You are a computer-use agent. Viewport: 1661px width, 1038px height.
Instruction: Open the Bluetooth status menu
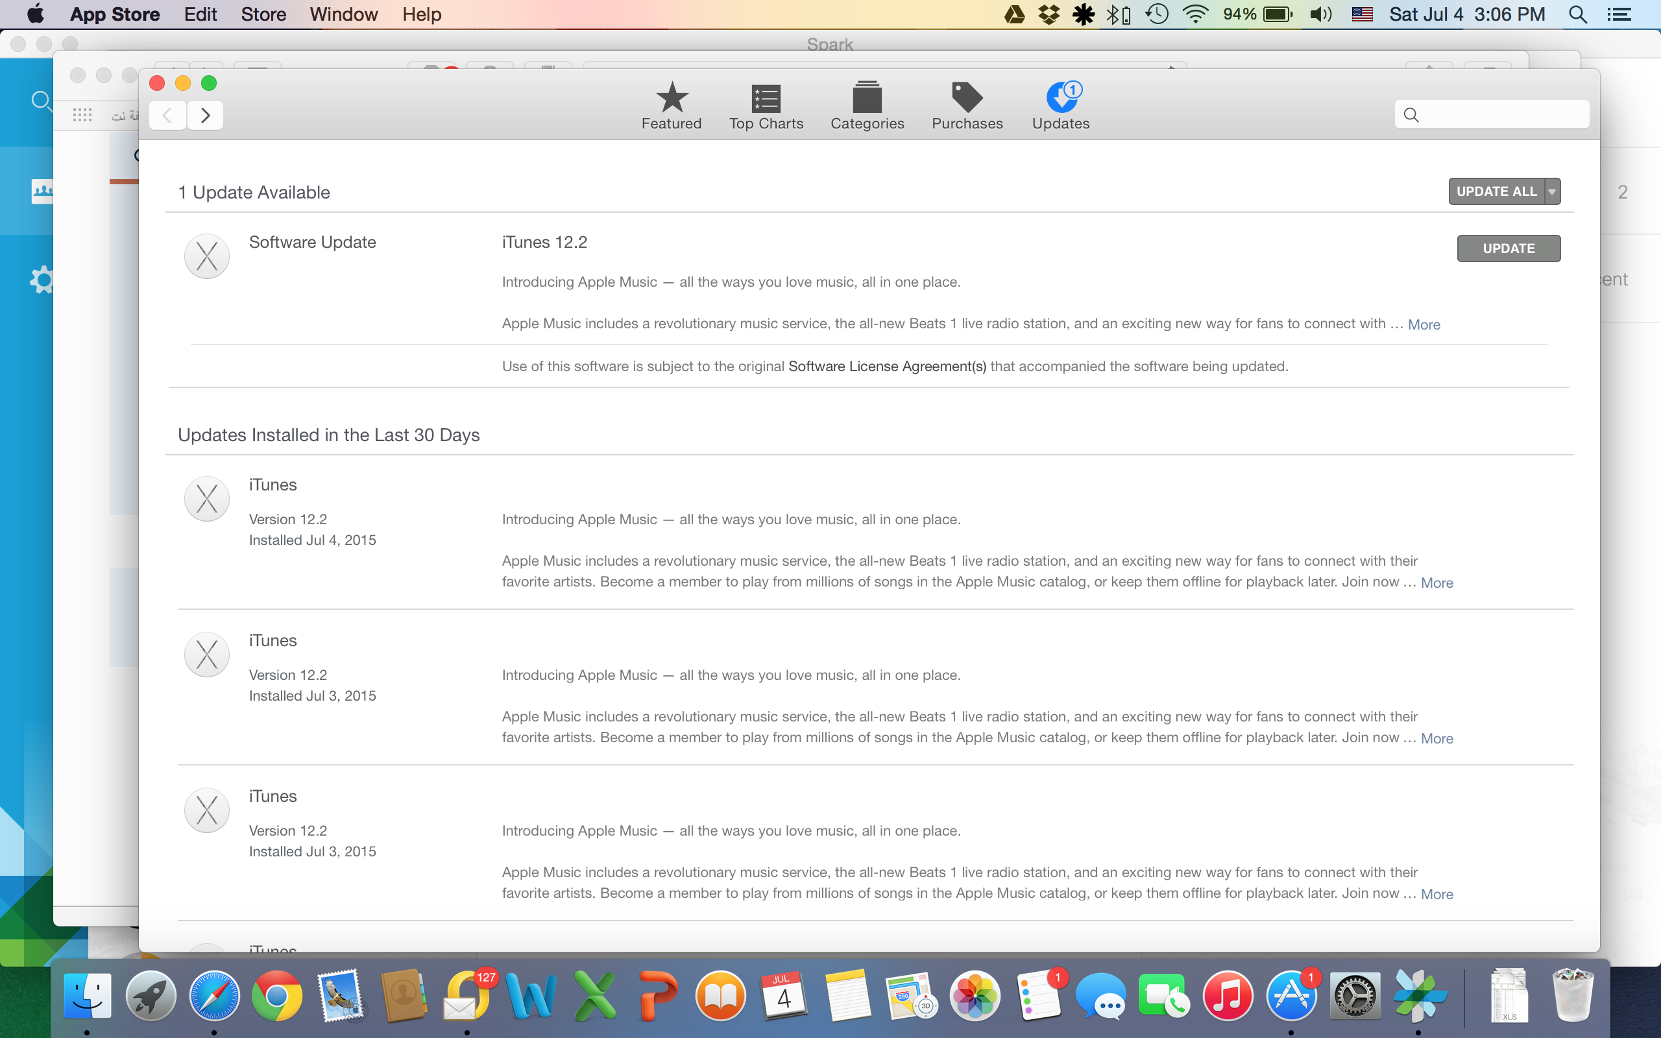click(1118, 14)
